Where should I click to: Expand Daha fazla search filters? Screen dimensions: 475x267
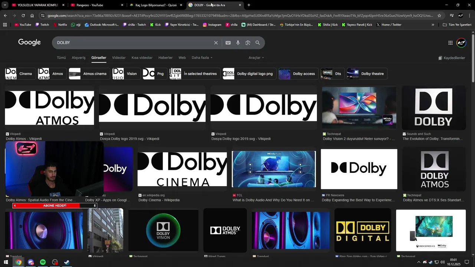click(202, 57)
